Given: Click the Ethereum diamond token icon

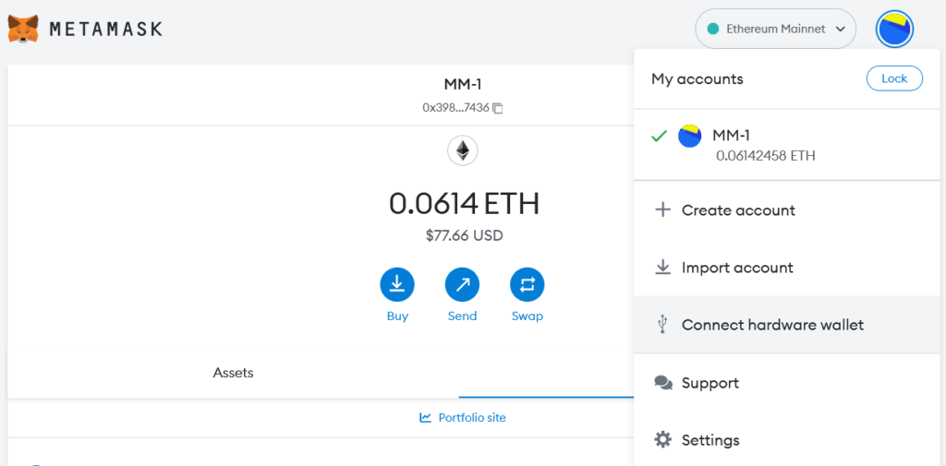Looking at the screenshot, I should point(463,150).
